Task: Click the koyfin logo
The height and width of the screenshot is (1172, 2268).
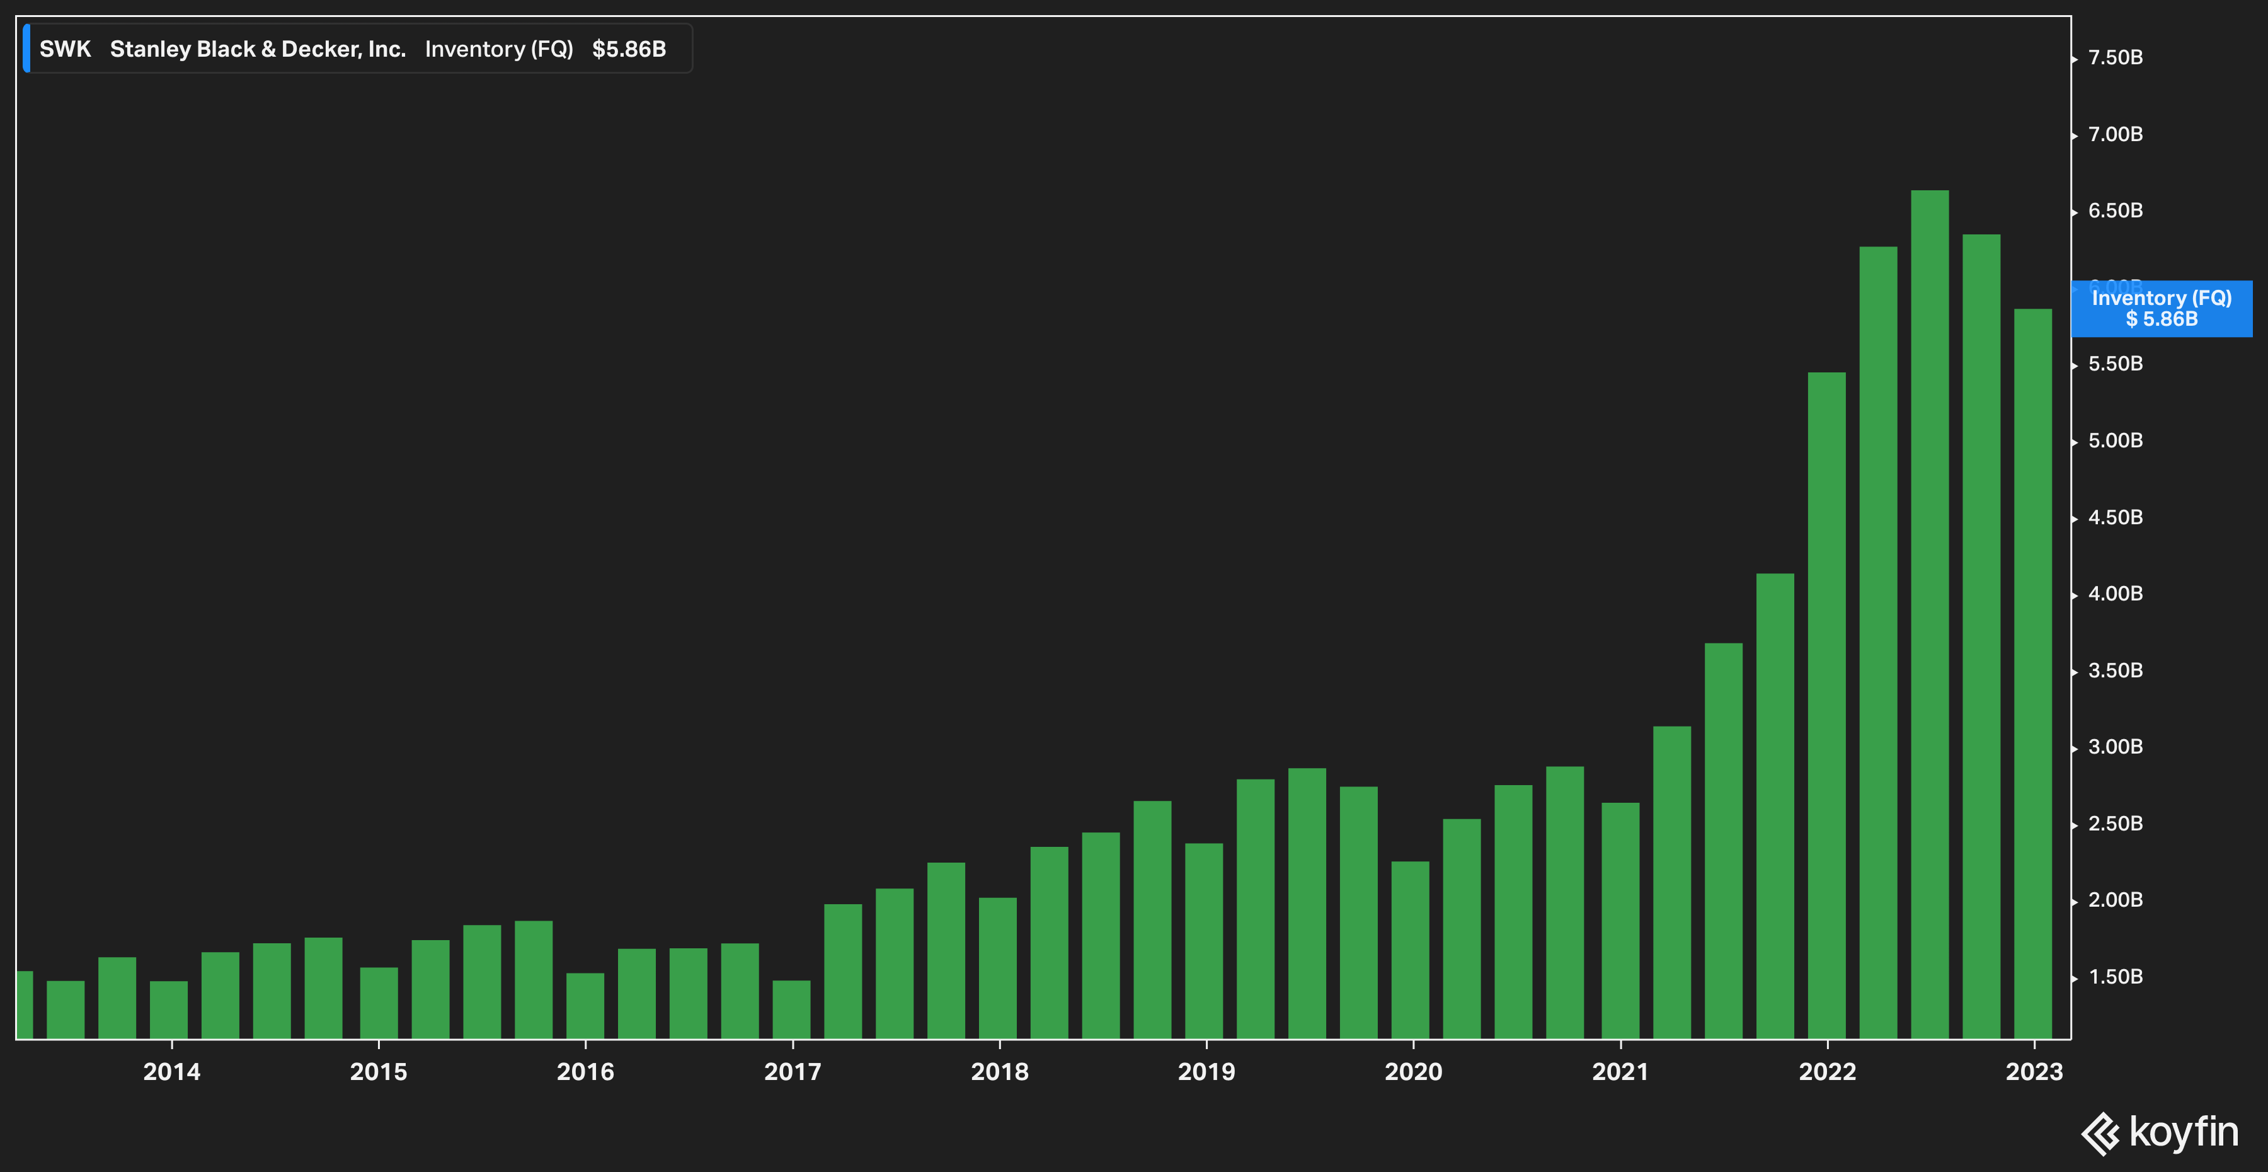Action: (x=2159, y=1132)
